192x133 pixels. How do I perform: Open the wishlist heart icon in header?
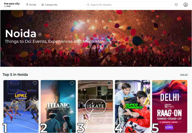[x=176, y=5]
